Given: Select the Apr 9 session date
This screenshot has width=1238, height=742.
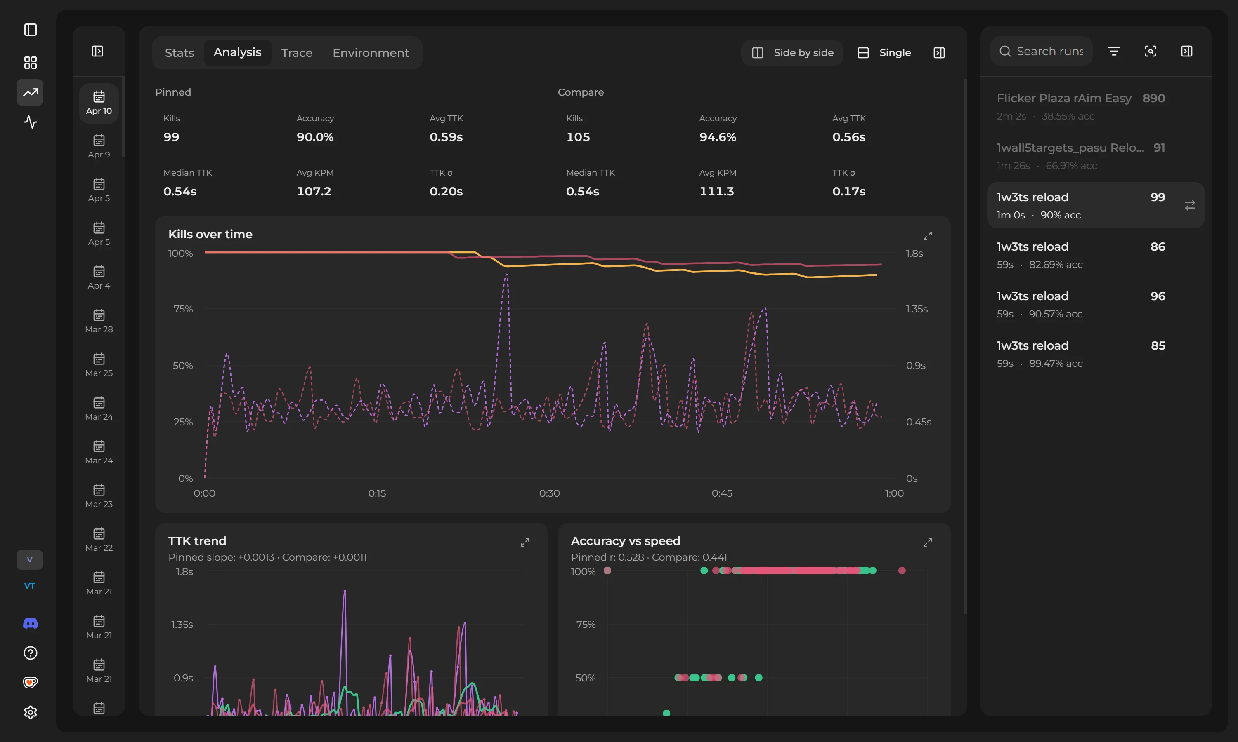Looking at the screenshot, I should (x=99, y=146).
